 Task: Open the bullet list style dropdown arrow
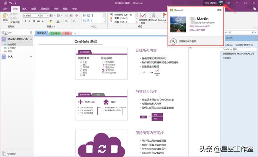pos(55,16)
